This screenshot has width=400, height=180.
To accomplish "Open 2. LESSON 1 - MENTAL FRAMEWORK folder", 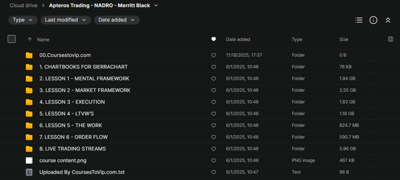I will point(84,79).
